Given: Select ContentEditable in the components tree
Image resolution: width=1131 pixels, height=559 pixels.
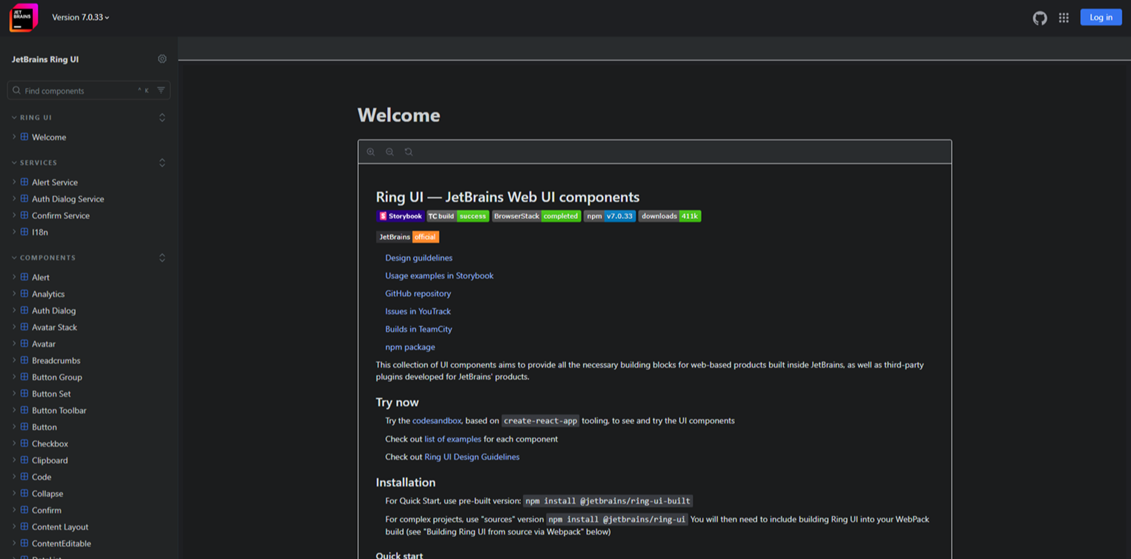Looking at the screenshot, I should point(61,544).
